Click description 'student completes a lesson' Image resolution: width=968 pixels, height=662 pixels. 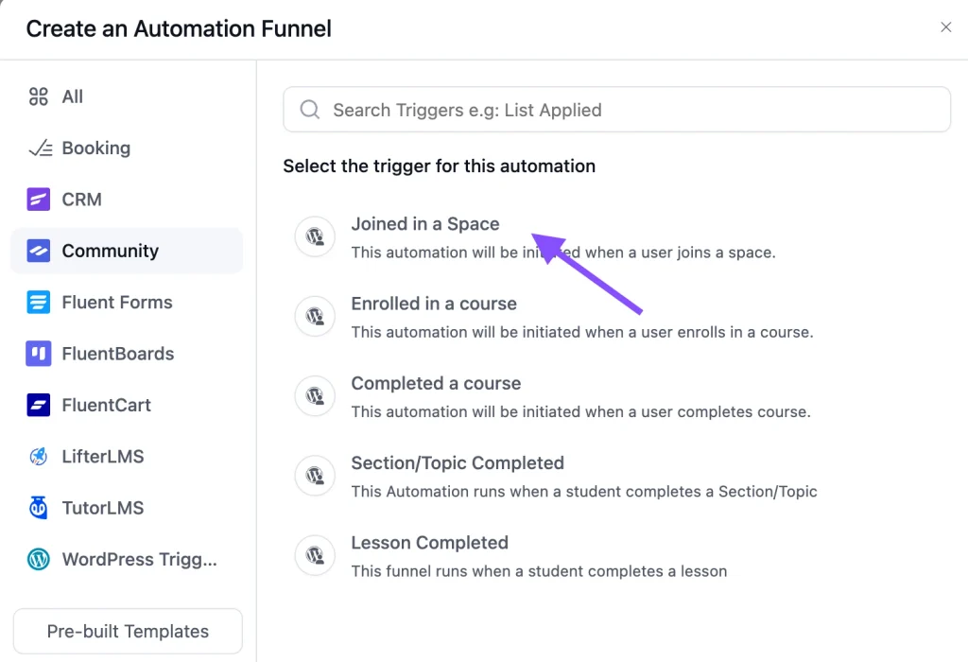628,571
